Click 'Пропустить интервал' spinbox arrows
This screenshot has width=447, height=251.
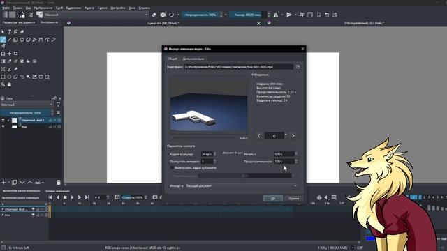(215, 161)
